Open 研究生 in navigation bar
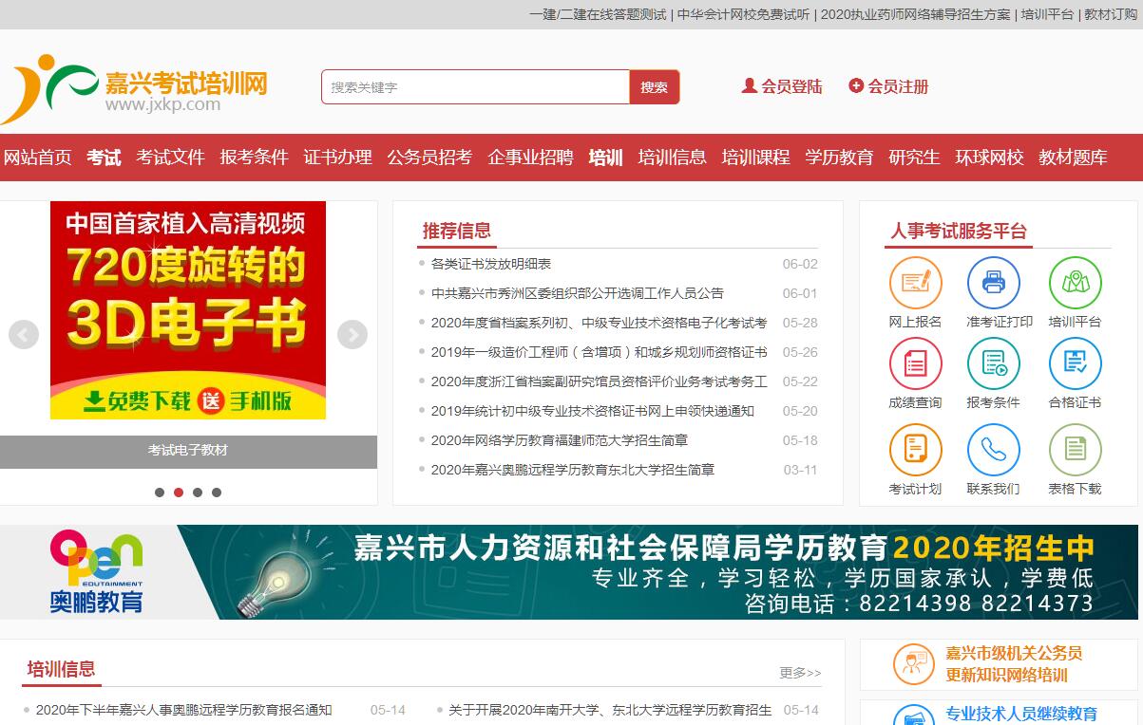 (914, 158)
